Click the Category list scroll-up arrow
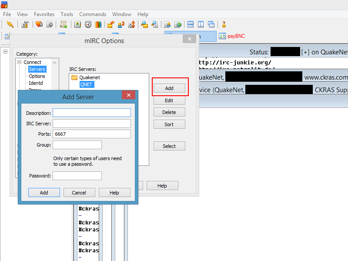348x261 pixels. pyautogui.click(x=55, y=63)
